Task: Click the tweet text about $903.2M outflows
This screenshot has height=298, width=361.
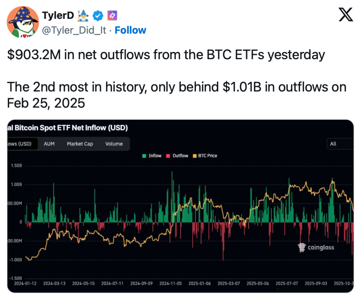Action: tap(166, 55)
